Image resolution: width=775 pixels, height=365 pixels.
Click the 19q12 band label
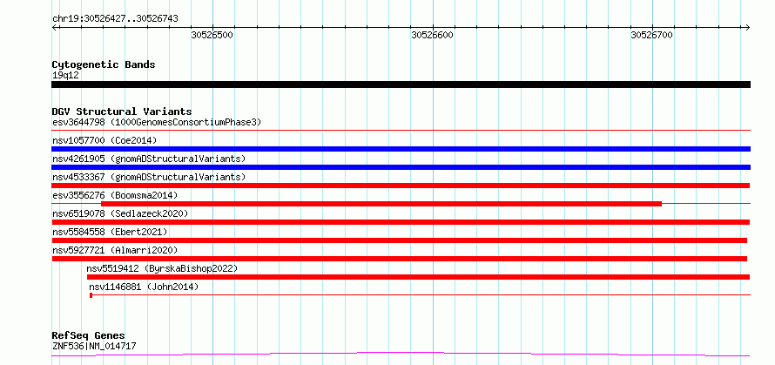65,76
